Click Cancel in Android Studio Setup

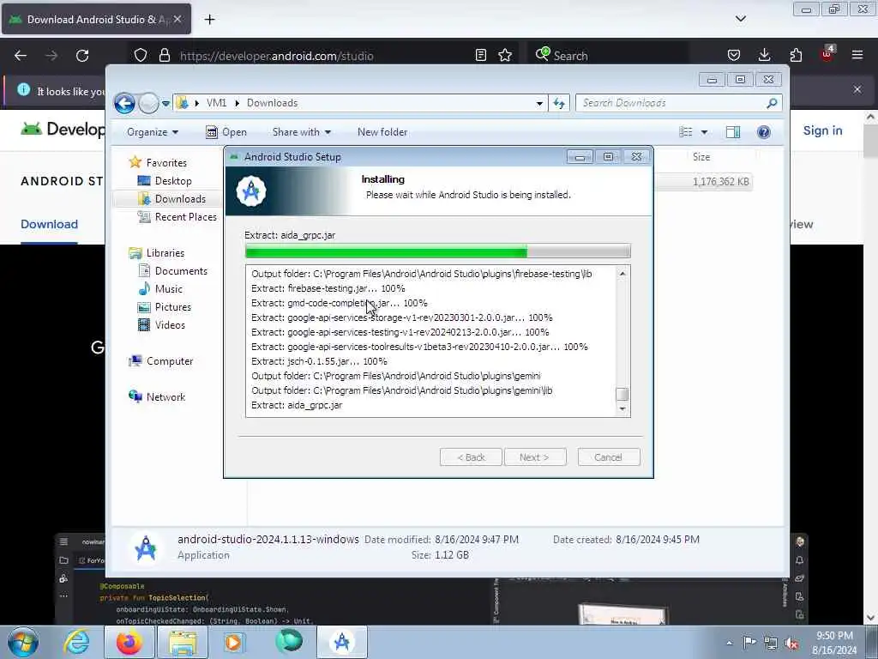click(x=608, y=457)
